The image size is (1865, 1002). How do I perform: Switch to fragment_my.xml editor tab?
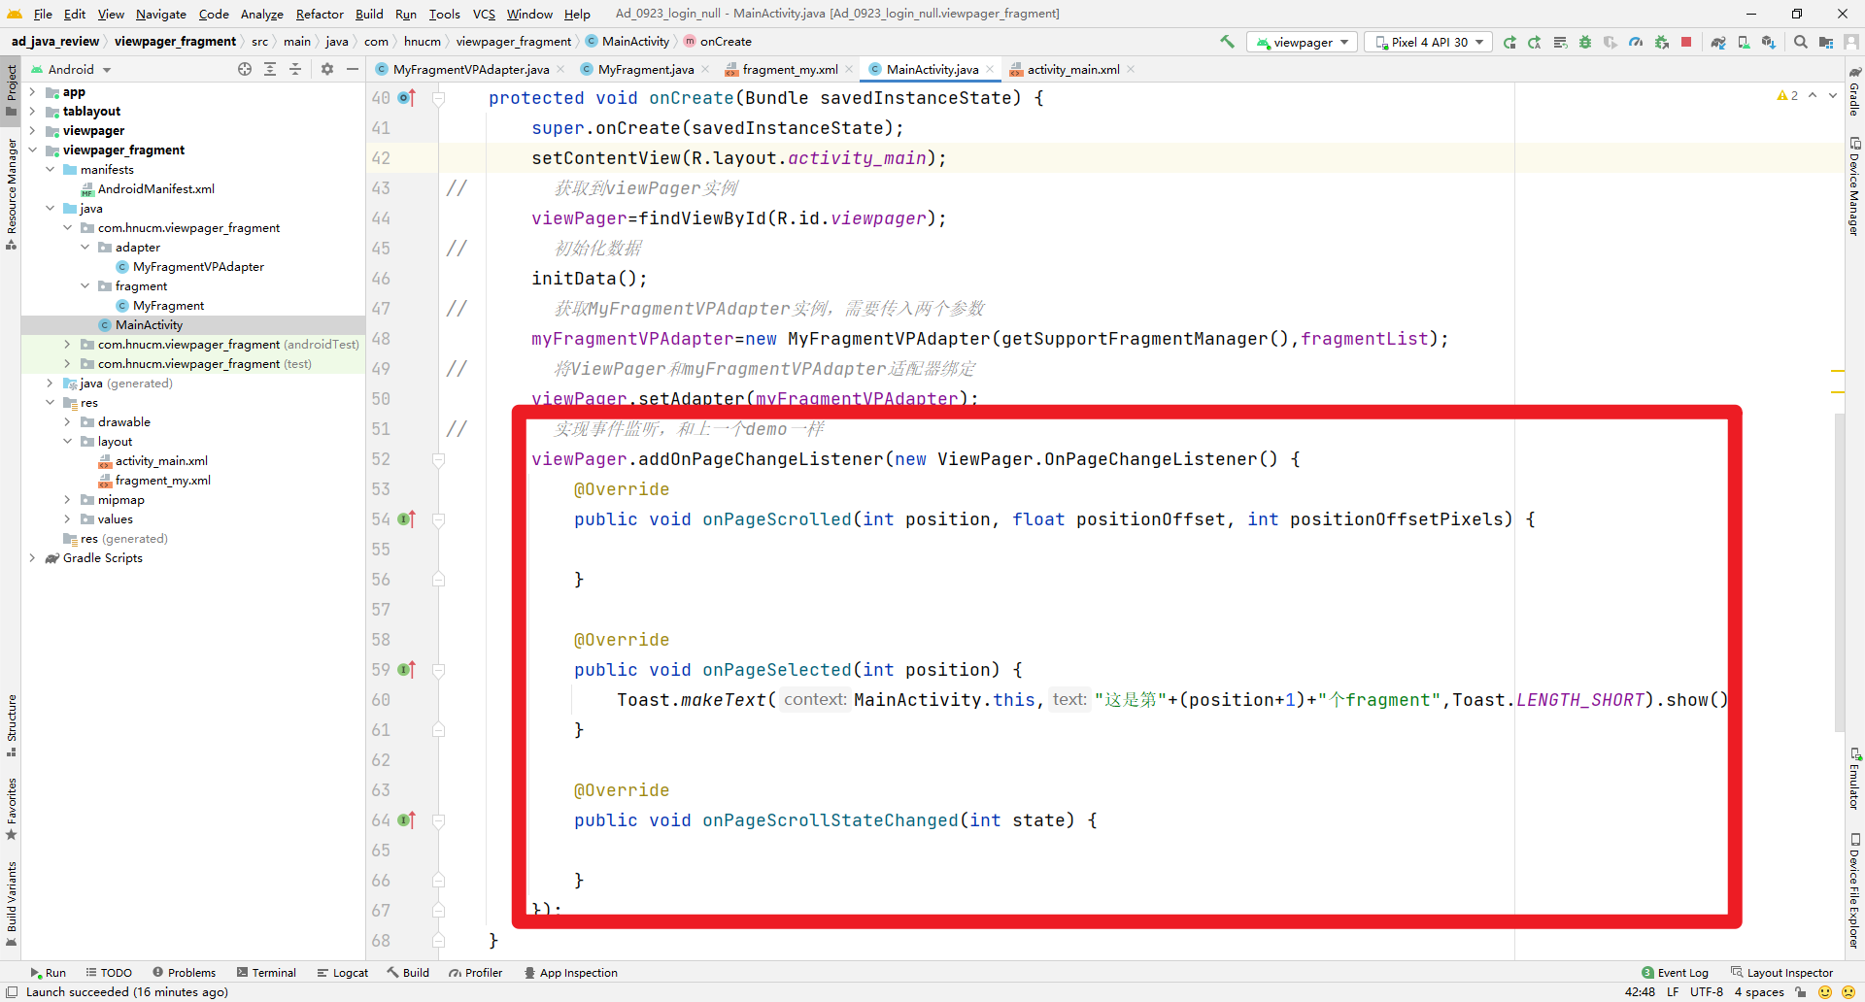coord(790,69)
